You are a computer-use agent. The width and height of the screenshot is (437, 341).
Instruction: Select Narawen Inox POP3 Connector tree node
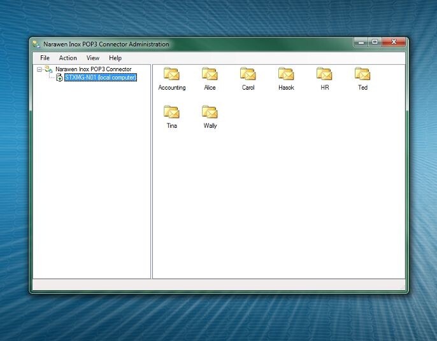coord(94,69)
